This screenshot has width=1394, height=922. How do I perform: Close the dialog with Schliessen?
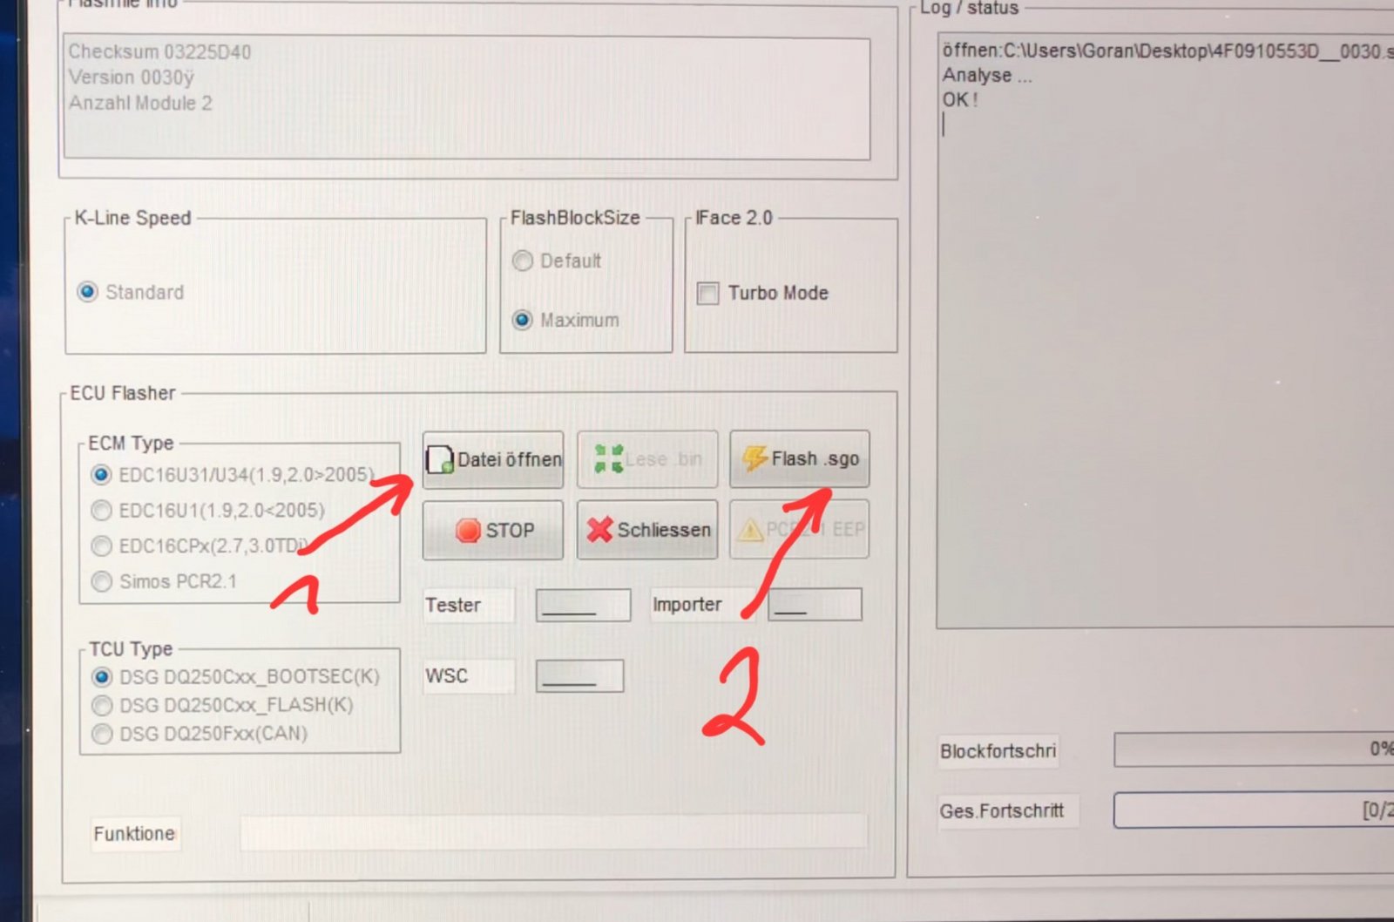(647, 529)
